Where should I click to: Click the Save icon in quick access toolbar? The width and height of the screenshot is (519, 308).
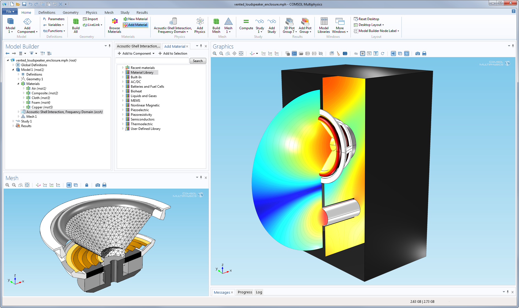(24, 4)
